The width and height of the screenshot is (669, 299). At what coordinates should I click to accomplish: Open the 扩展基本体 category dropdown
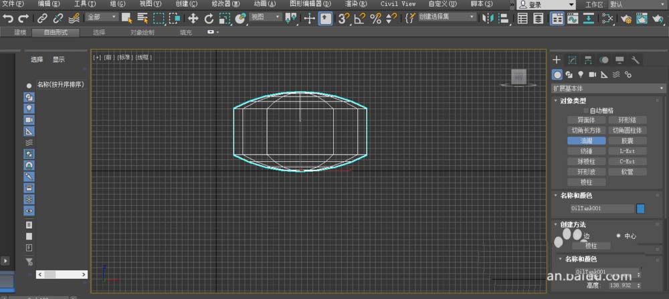(x=607, y=88)
